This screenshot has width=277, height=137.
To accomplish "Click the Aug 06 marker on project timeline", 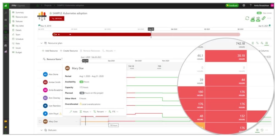I will point(151,29).
